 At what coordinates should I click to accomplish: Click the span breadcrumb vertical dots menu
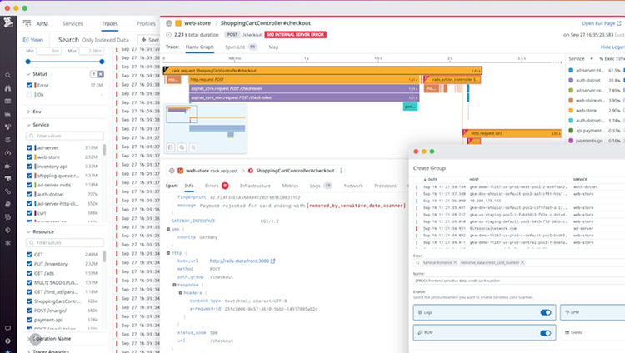coord(341,171)
